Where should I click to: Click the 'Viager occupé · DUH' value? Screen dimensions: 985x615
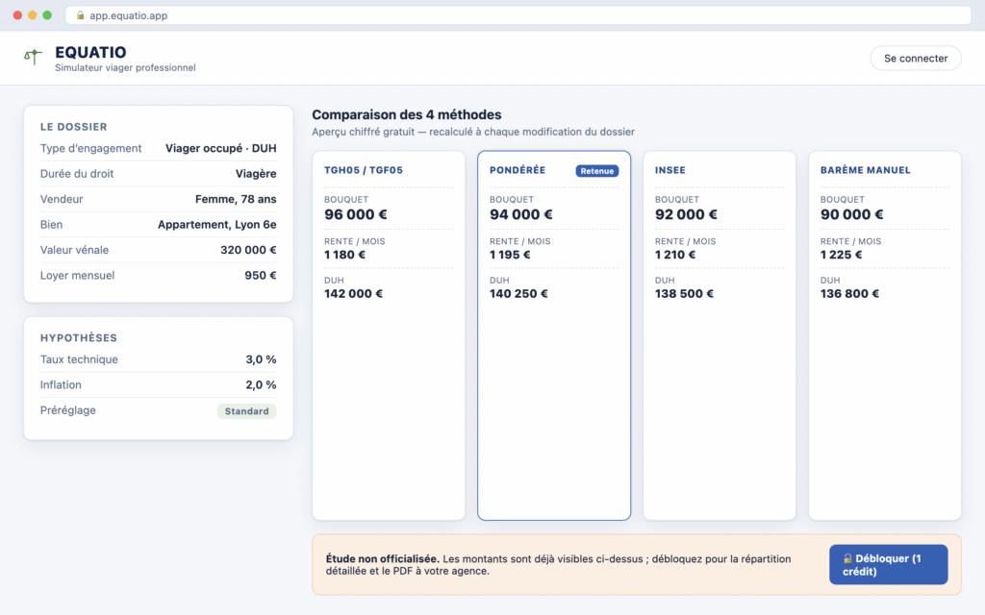point(220,148)
